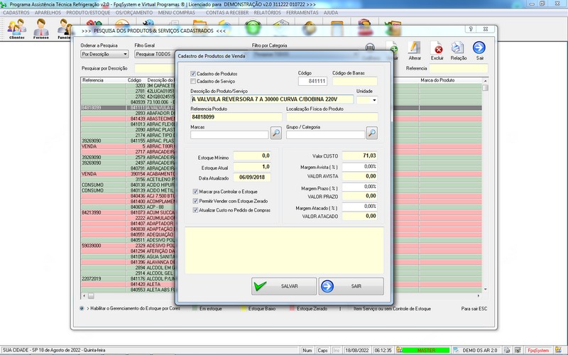Uncheck Atualizar Custo no Pedido de Compras
The width and height of the screenshot is (568, 355).
point(195,210)
